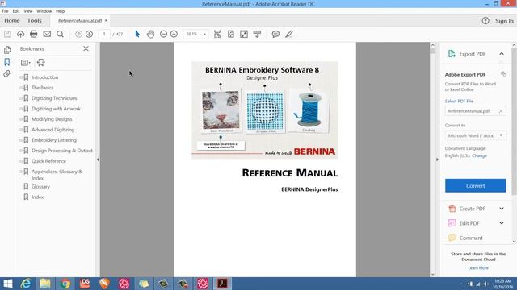The height and width of the screenshot is (290, 517).
Task: Open File Explorer from taskbar
Action: [x=45, y=284]
